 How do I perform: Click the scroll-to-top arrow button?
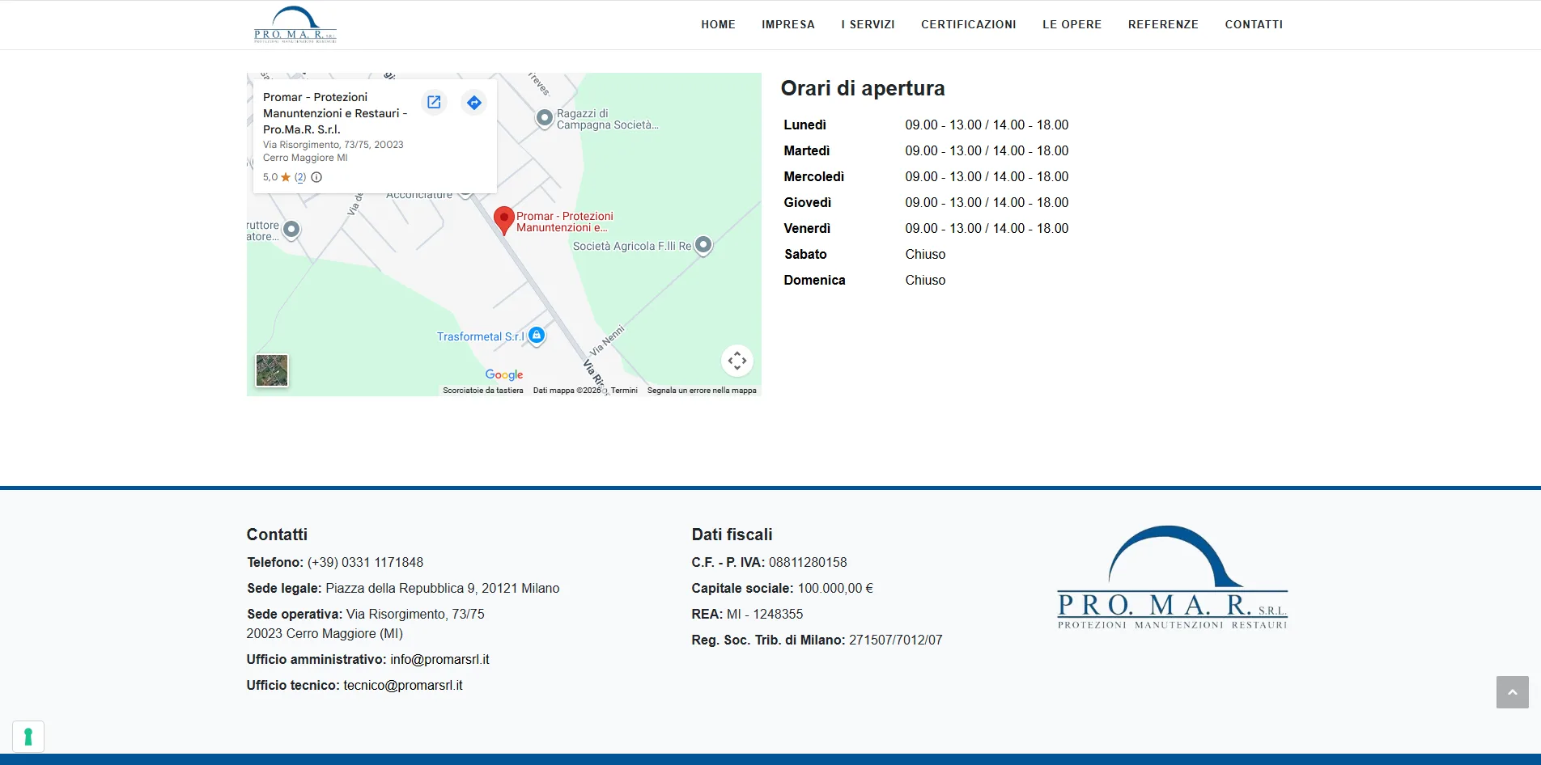pyautogui.click(x=1512, y=692)
